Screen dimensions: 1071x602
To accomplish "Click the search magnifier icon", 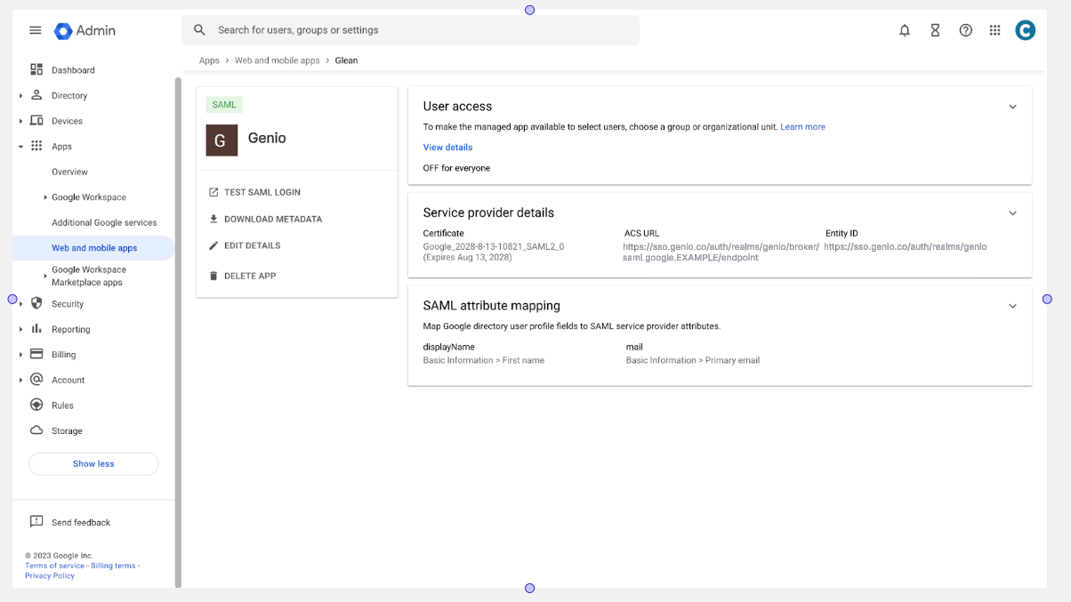I will coord(200,30).
